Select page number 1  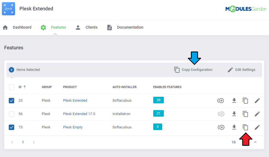[23, 142]
